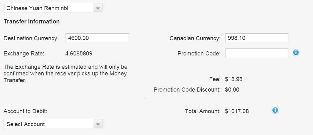
Task: Click the arrow button of the Select Account box
Action: point(98,124)
